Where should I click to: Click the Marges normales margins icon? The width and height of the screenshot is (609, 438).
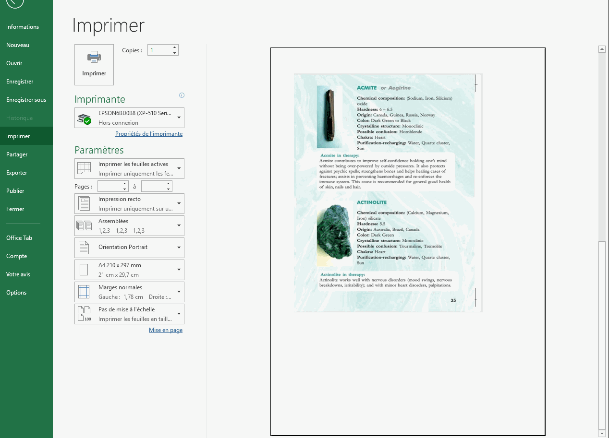[x=84, y=292]
